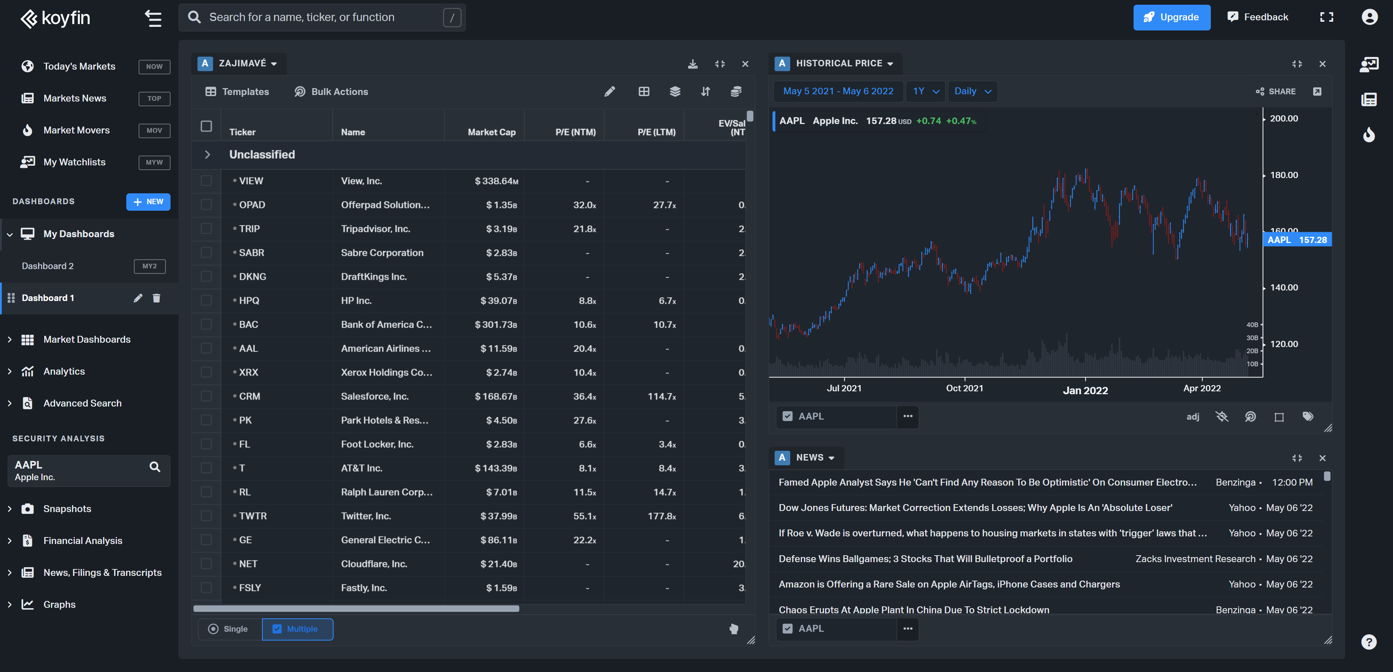Expand Market Dashboards in sidebar

coord(10,339)
